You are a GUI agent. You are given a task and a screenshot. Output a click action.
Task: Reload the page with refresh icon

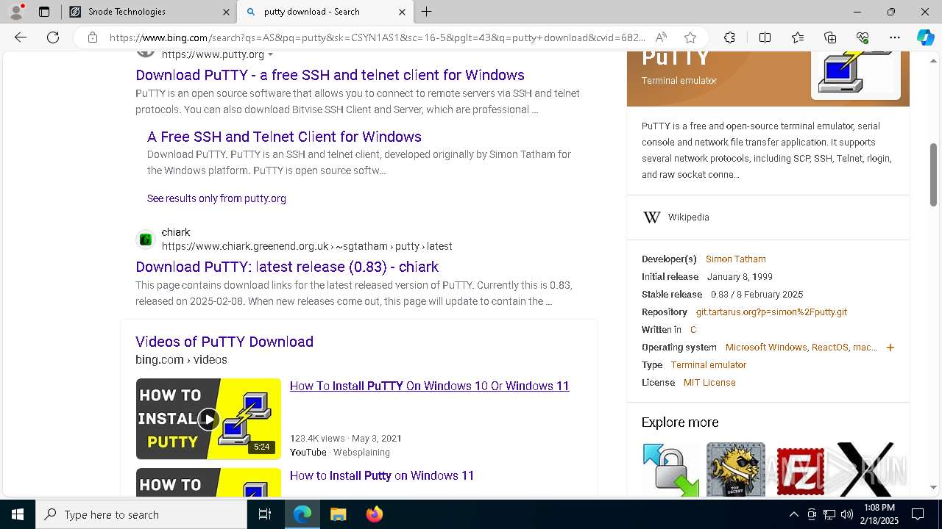tap(53, 37)
